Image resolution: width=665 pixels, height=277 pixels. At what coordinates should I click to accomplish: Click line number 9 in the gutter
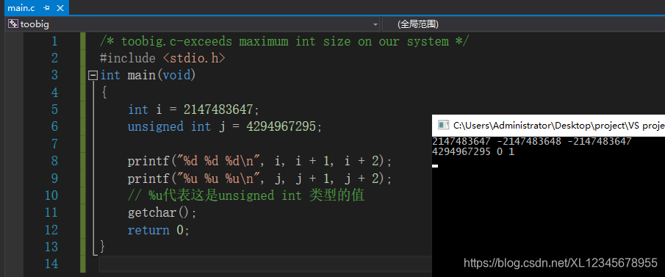pos(54,178)
